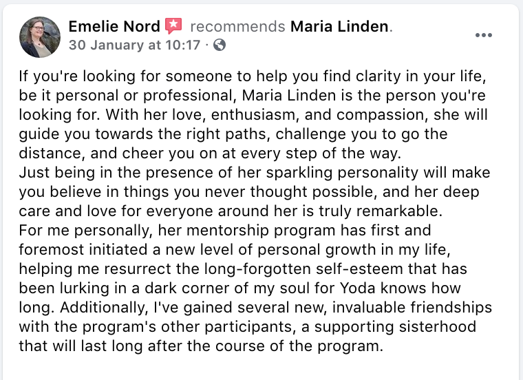Click the globe public audience icon

[x=219, y=45]
